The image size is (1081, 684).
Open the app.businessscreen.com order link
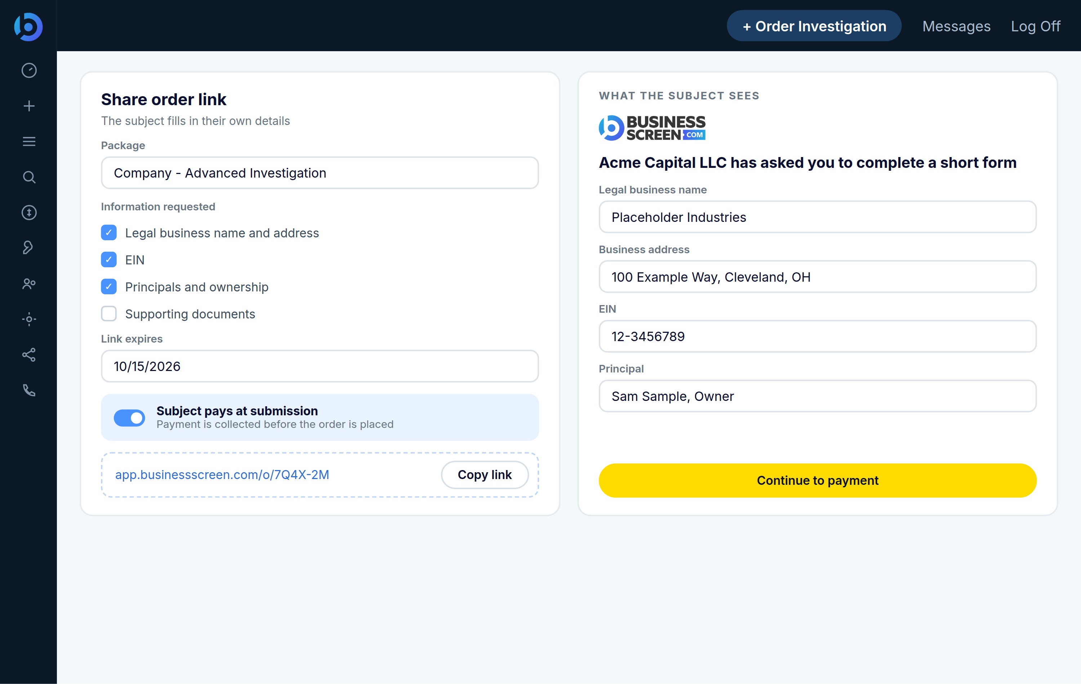click(222, 474)
